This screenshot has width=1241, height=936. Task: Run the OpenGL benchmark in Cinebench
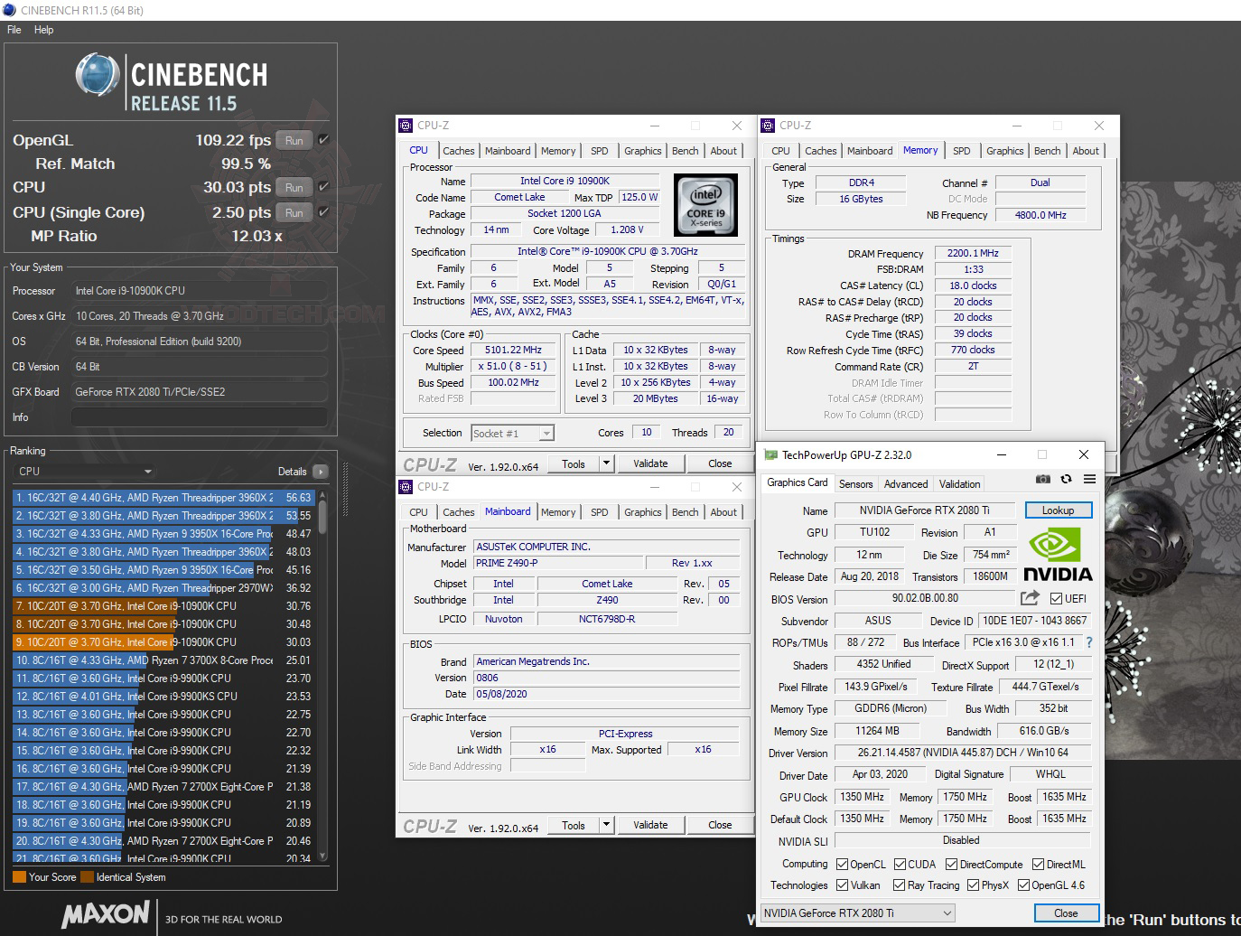coord(293,140)
